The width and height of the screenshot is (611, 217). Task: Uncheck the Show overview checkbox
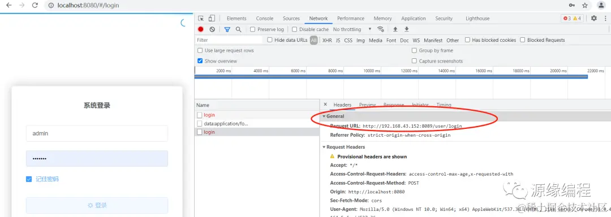(200, 60)
